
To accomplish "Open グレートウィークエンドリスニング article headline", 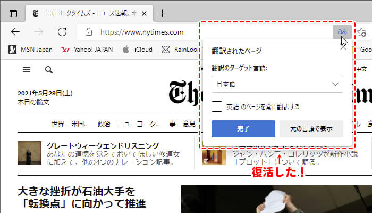I will pos(103,145).
